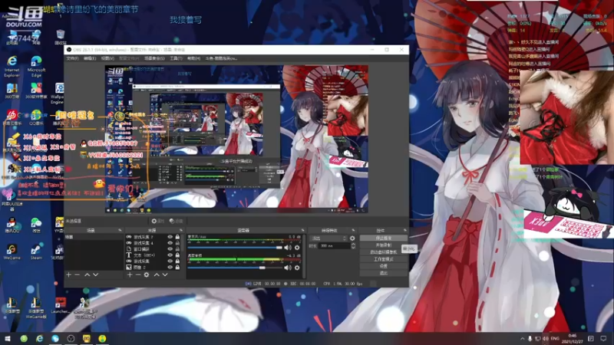The width and height of the screenshot is (614, 345).
Task: Click the 启动虚拟摄像机 virtual camera button
Action: [383, 252]
